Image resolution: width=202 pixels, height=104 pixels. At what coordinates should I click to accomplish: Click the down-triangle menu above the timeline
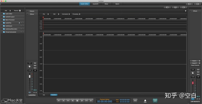pyautogui.click(x=186, y=11)
